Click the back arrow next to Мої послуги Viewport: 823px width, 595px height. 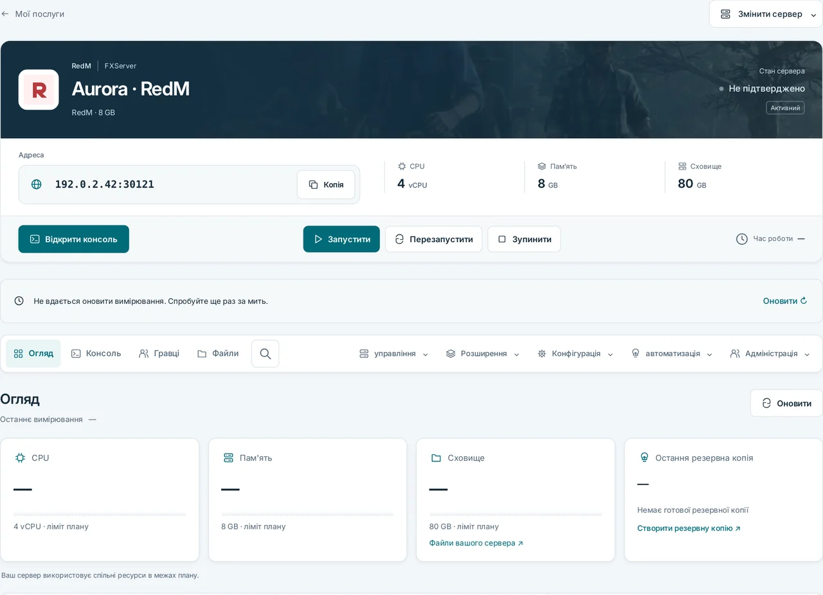tap(5, 13)
